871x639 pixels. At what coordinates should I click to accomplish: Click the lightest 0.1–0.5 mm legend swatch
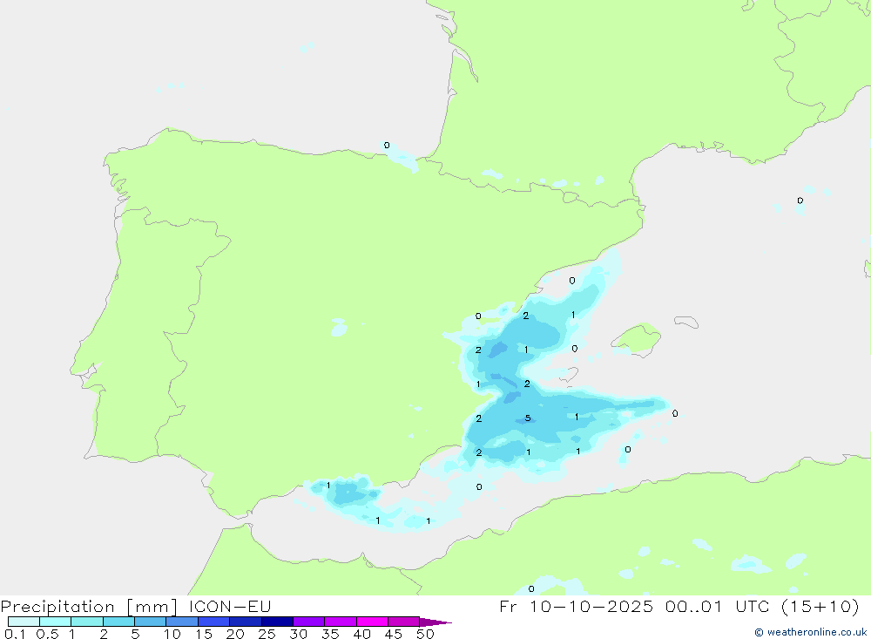coord(24,622)
